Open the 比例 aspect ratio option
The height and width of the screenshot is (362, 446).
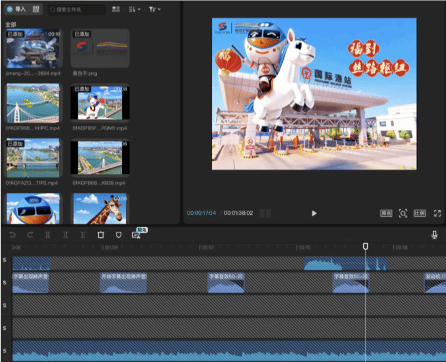[420, 213]
